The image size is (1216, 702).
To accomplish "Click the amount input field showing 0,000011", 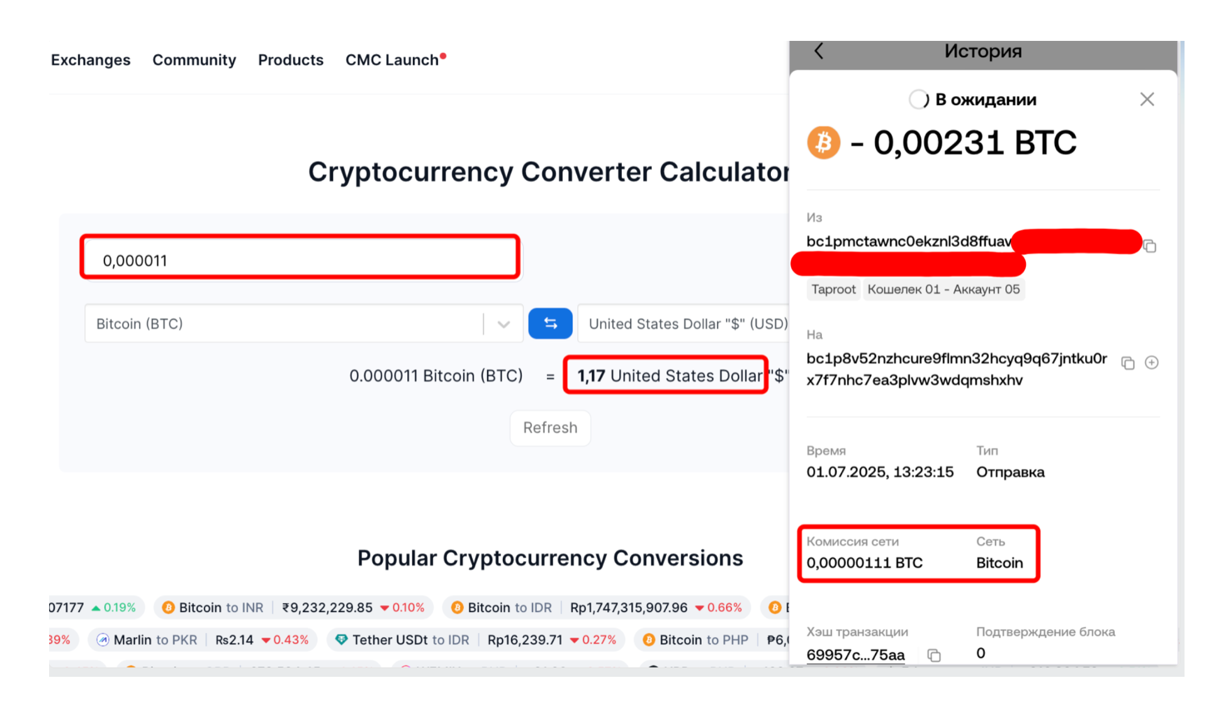I will coord(300,260).
